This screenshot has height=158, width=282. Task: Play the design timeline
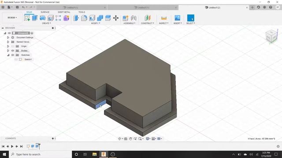(x=12, y=146)
